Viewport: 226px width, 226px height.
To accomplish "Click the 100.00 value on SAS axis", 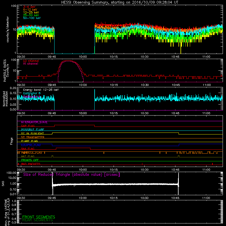I will pyautogui.click(x=11, y=173).
